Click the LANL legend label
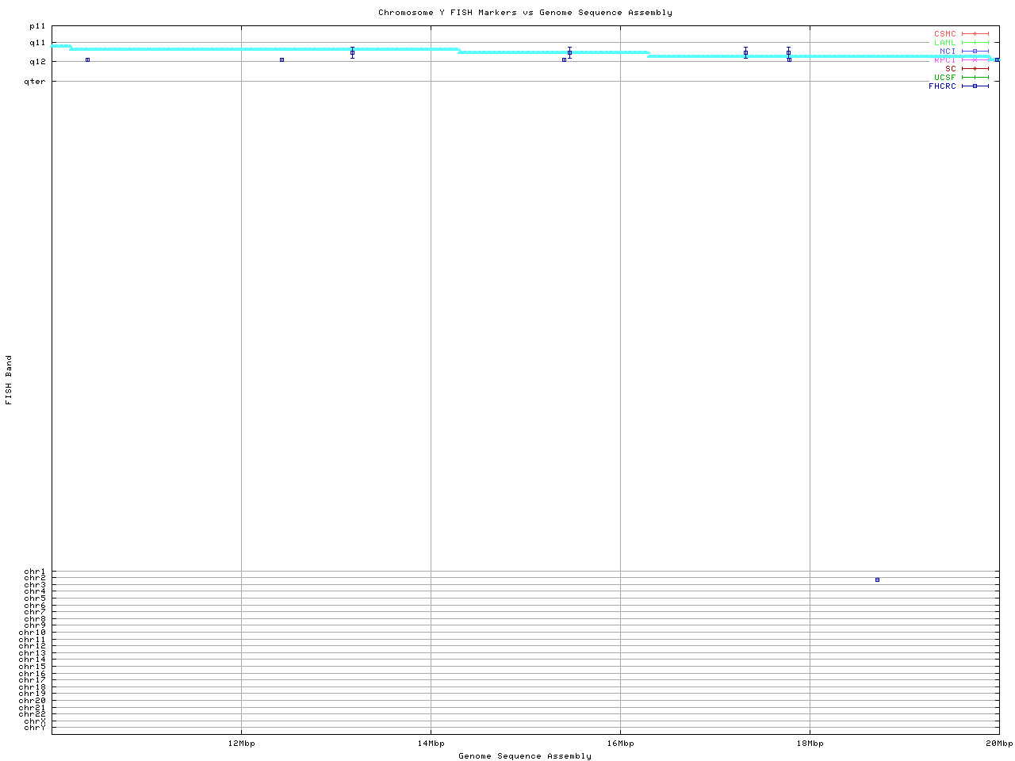This screenshot has width=1015, height=761. click(x=944, y=43)
